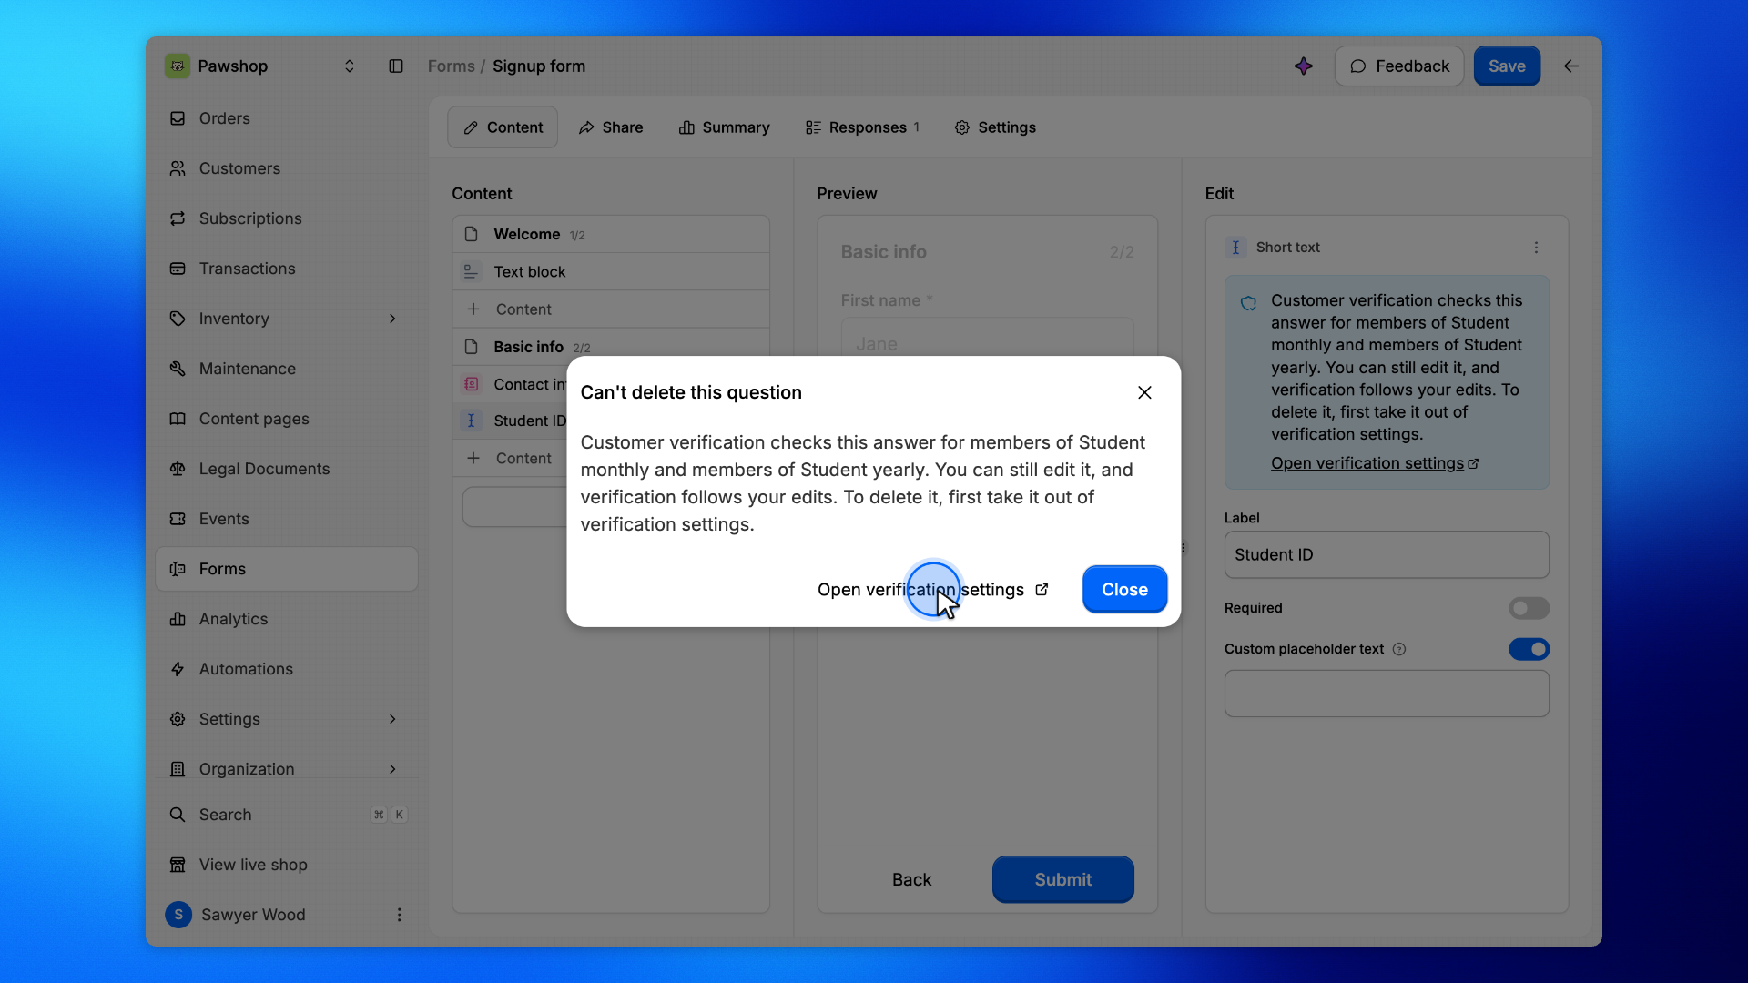The width and height of the screenshot is (1748, 983).
Task: Open Customers in the sidebar
Action: point(287,168)
